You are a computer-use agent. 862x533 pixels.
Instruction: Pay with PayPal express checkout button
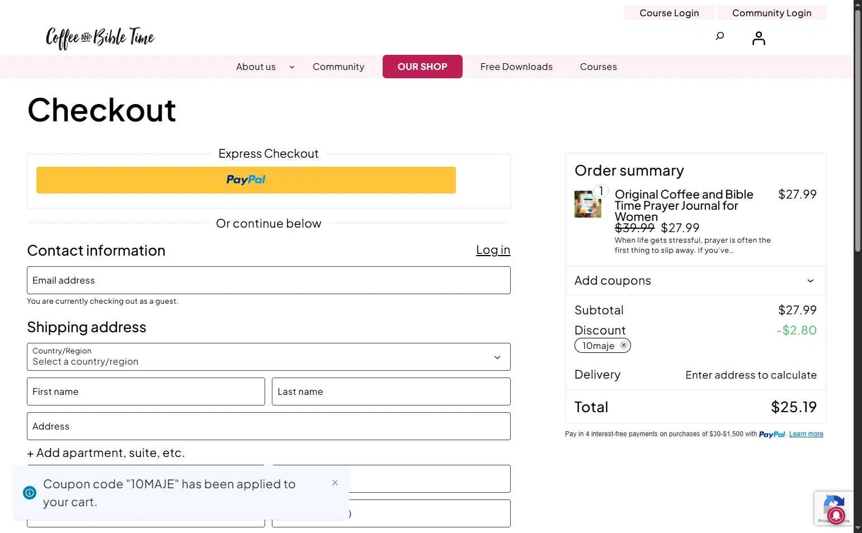click(246, 180)
